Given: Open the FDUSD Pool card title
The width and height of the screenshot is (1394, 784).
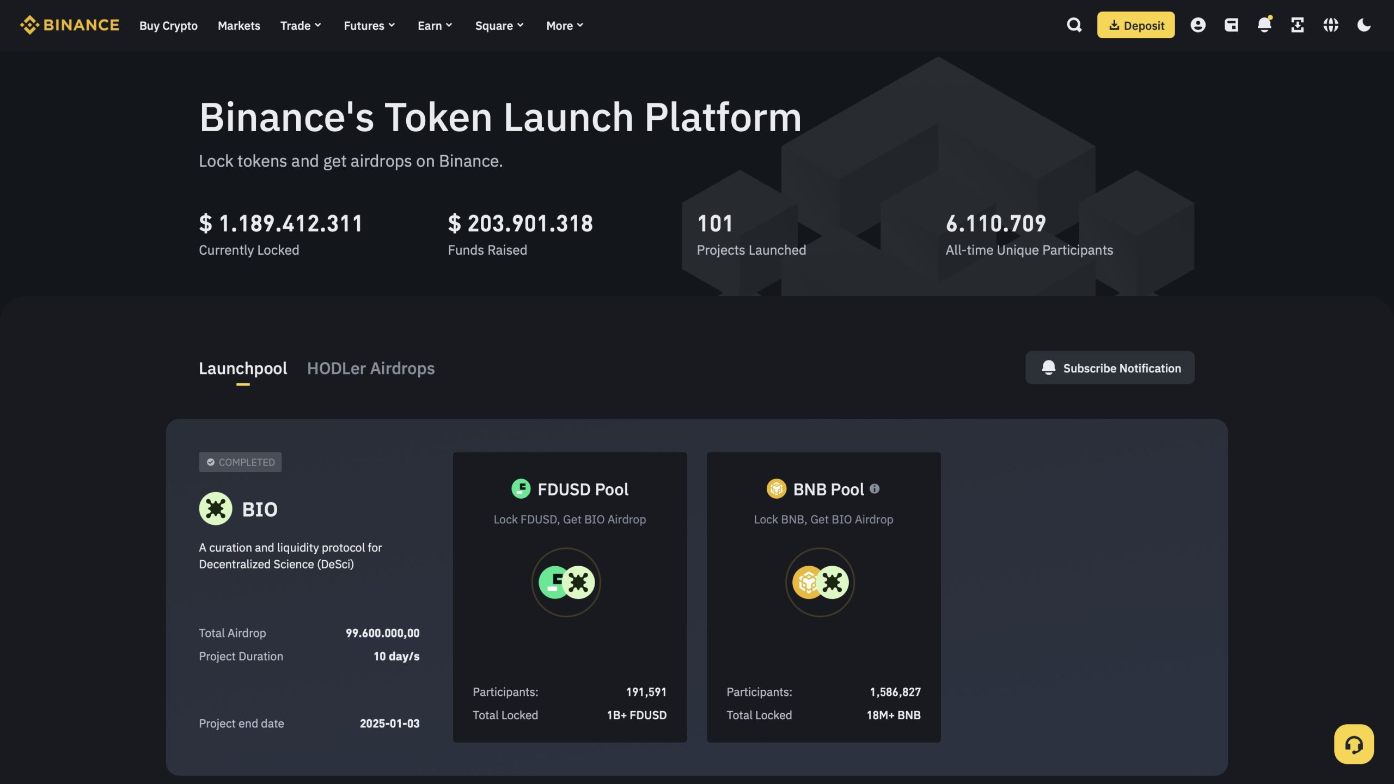Looking at the screenshot, I should 583,489.
